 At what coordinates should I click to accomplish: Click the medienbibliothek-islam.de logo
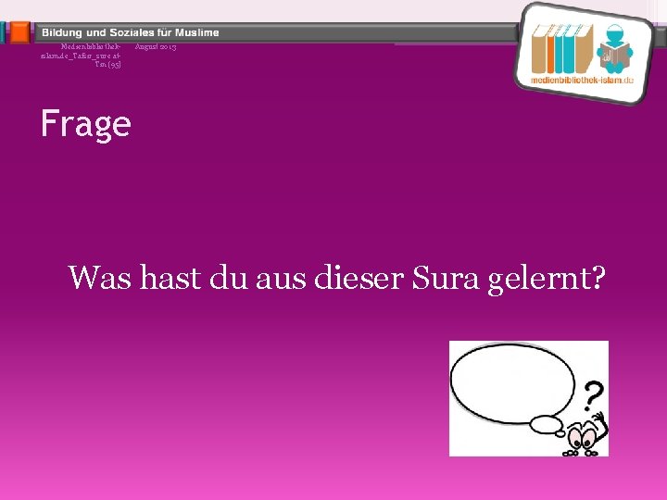tap(585, 54)
